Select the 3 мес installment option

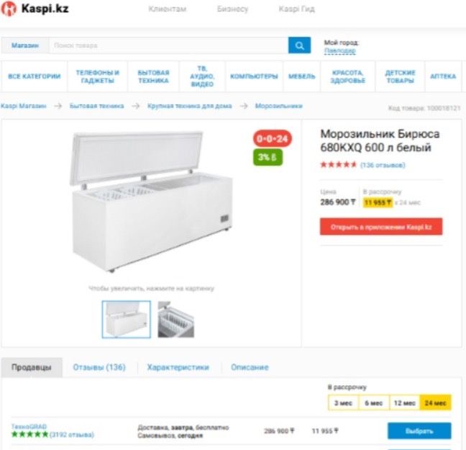point(343,403)
